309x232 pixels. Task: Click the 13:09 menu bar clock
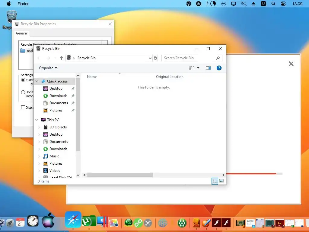coord(297,4)
